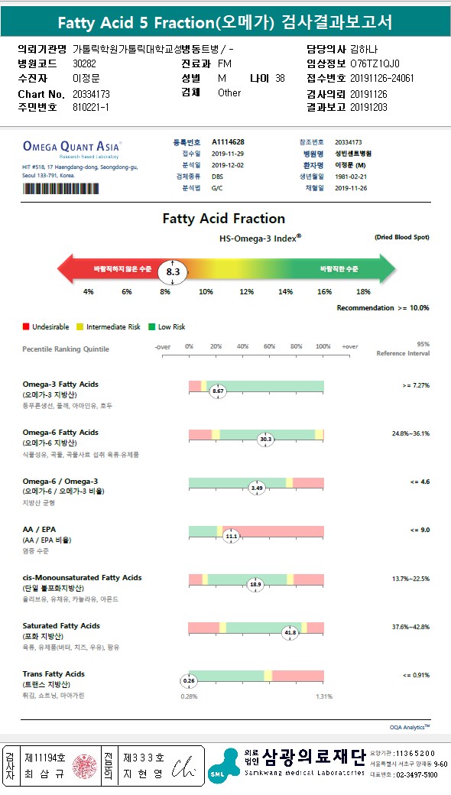The image size is (451, 795).
Task: Click the Omega Quant Asia logo
Action: coord(71,149)
